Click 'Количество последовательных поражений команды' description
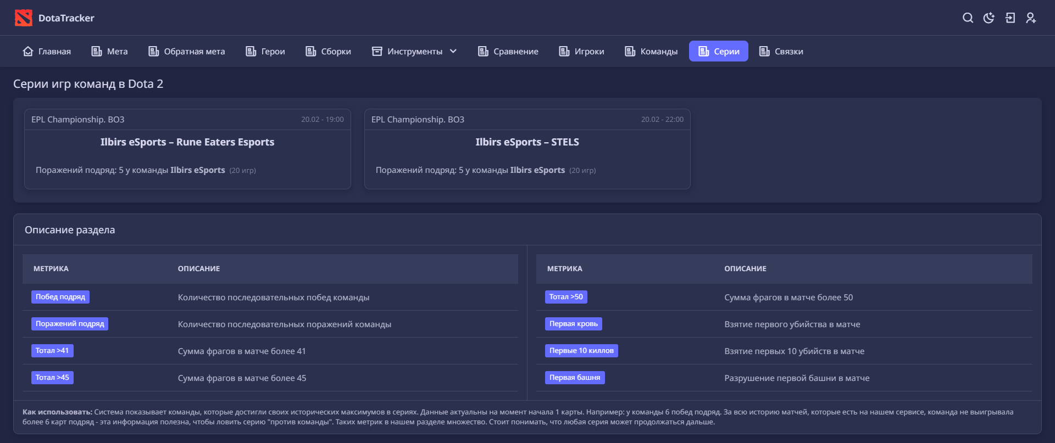Screen dimensions: 1055x443 click(x=285, y=324)
